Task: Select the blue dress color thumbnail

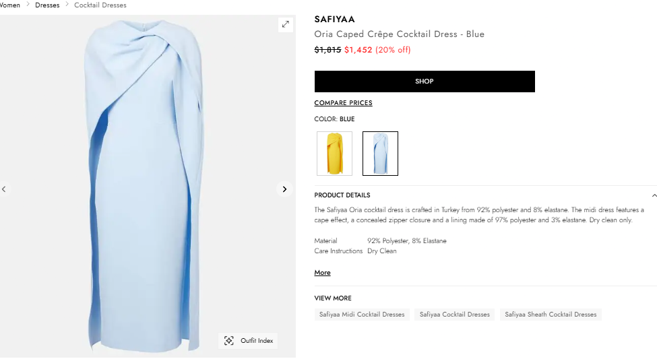Action: click(380, 154)
